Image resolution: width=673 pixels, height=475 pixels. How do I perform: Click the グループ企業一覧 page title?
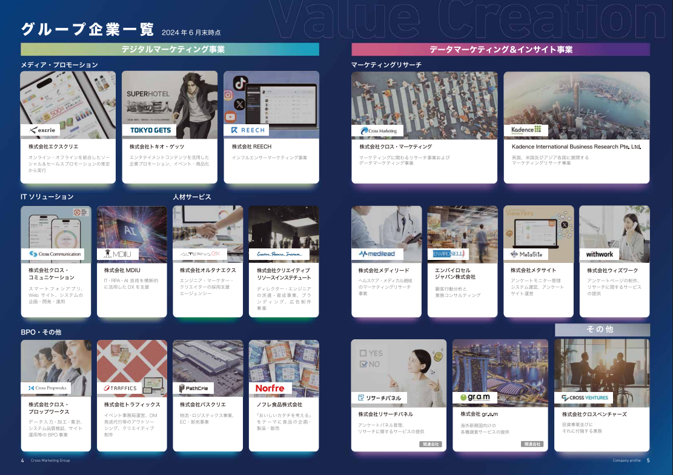pyautogui.click(x=87, y=30)
